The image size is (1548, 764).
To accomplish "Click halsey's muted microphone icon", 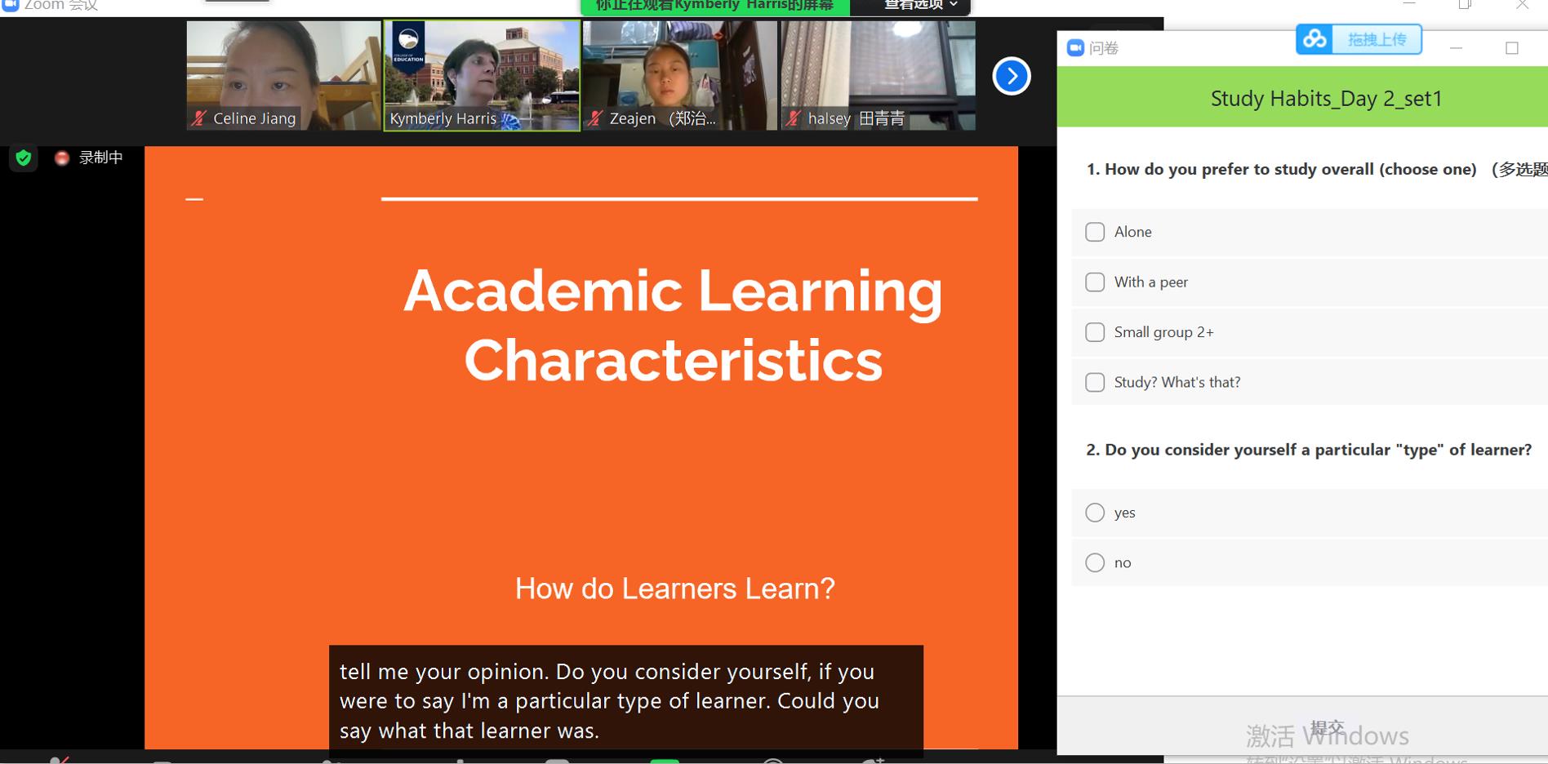I will point(793,118).
